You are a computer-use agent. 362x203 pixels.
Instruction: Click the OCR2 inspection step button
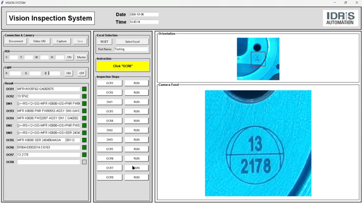tap(110, 93)
